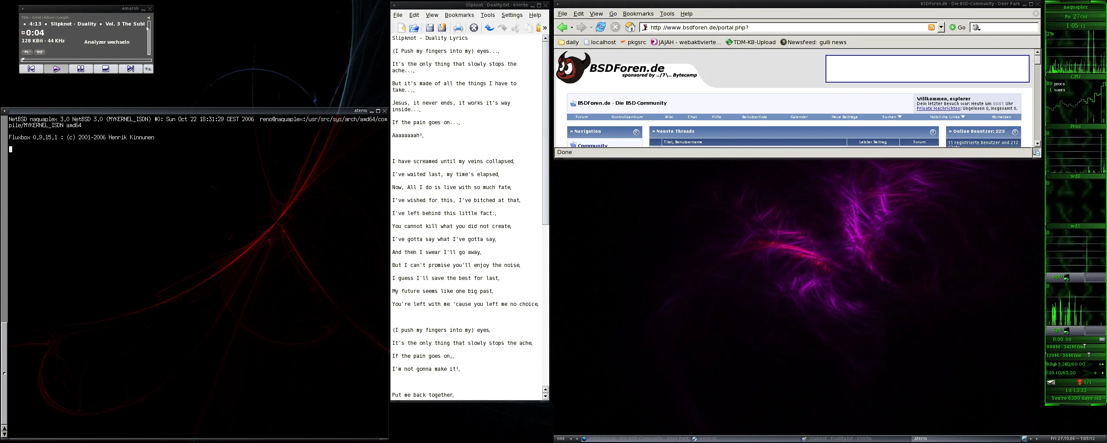
Task: Click Analyzer wechseln in the Amarok window
Action: (107, 42)
